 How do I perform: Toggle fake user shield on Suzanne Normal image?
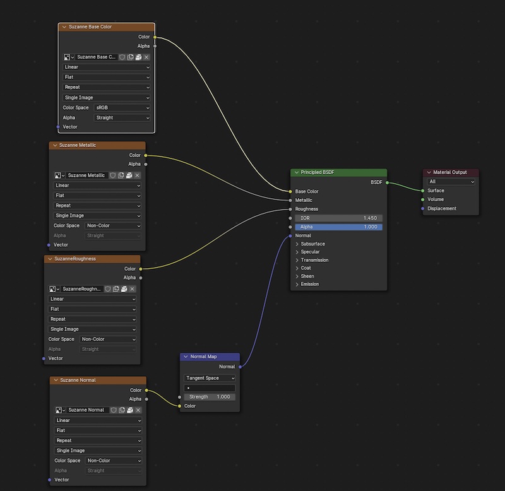tap(114, 410)
